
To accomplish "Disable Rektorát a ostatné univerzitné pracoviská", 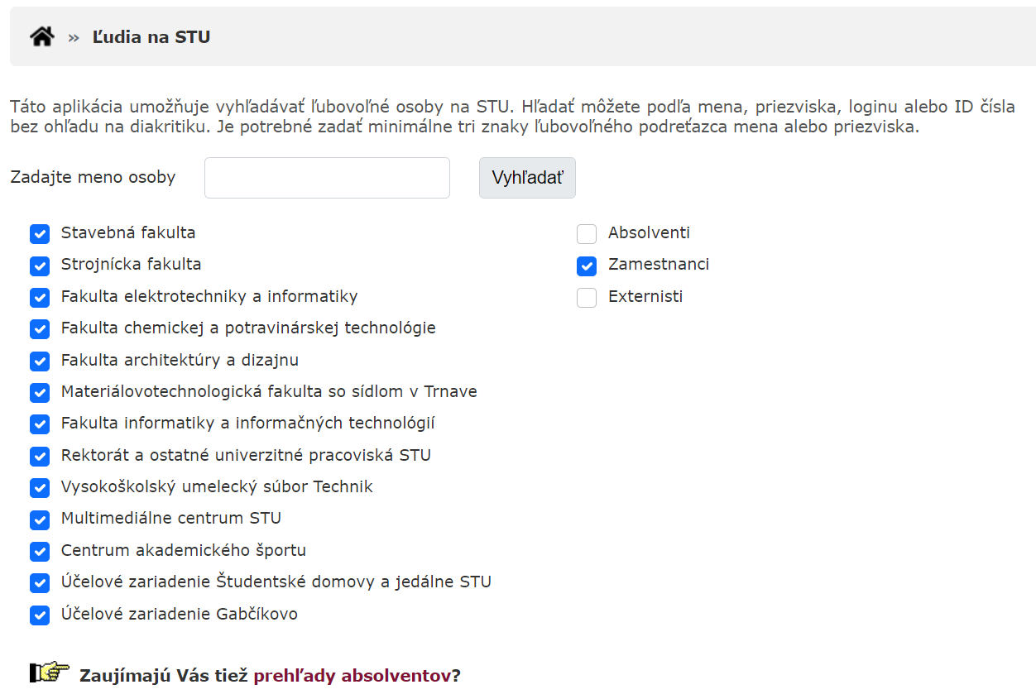I will (40, 457).
